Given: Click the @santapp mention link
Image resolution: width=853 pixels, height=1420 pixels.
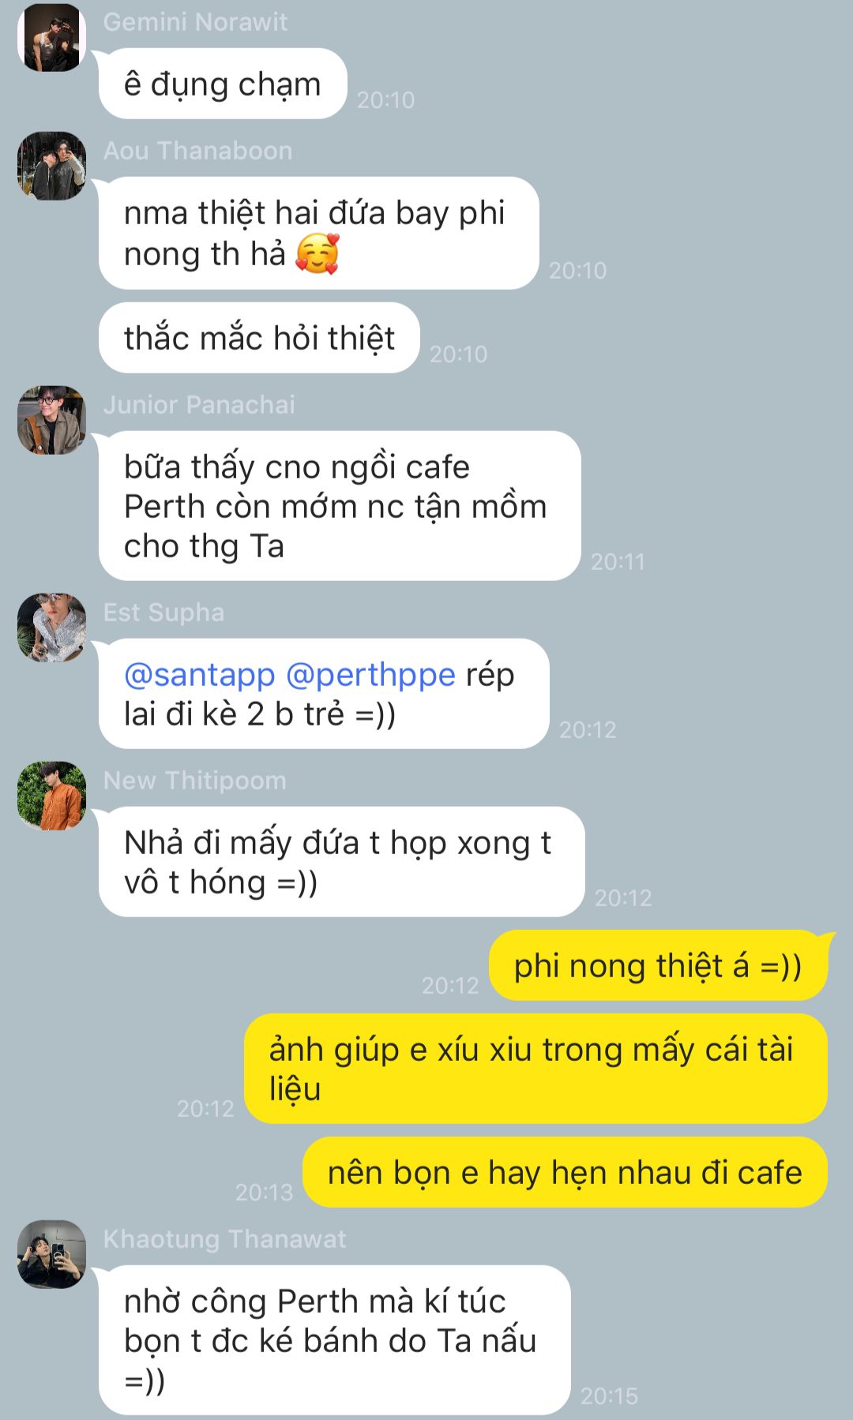Looking at the screenshot, I should 199,675.
